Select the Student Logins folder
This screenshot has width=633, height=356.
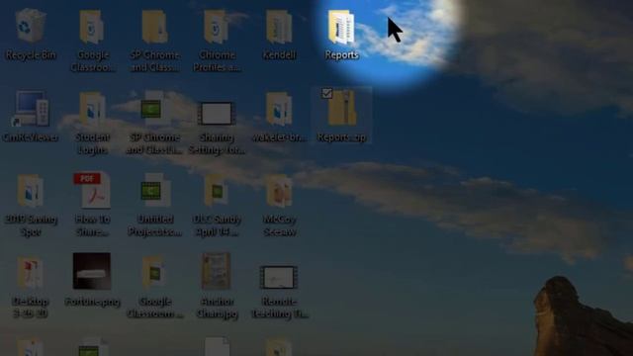pos(92,110)
